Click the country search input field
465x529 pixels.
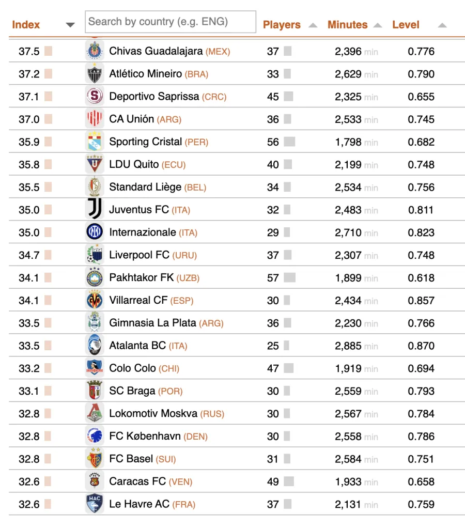pos(170,22)
